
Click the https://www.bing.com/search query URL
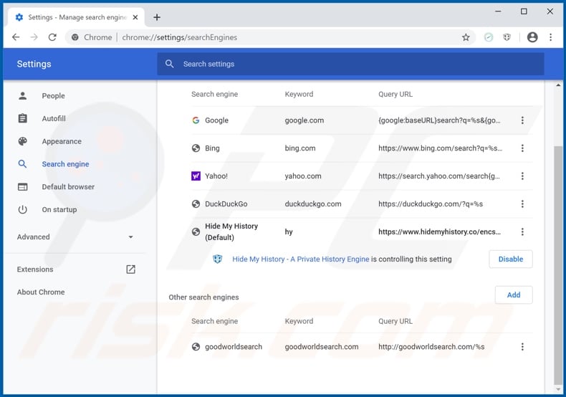(x=440, y=148)
